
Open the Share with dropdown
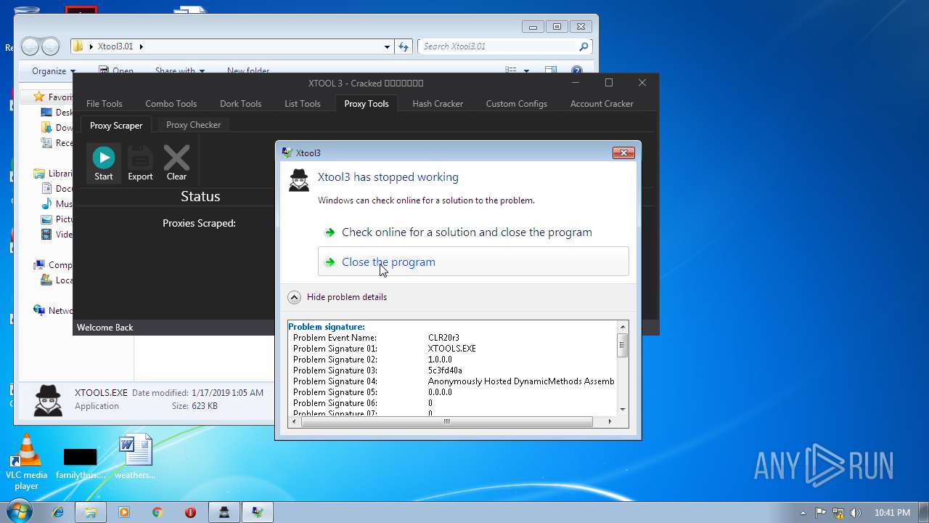click(x=179, y=71)
